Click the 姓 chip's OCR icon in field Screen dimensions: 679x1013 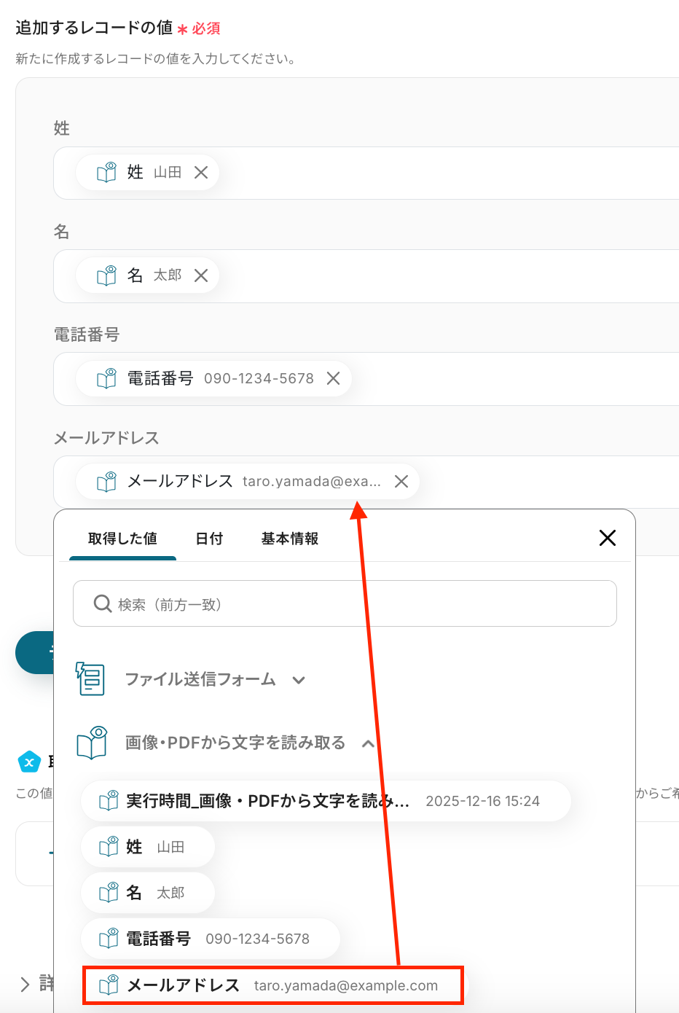click(107, 172)
